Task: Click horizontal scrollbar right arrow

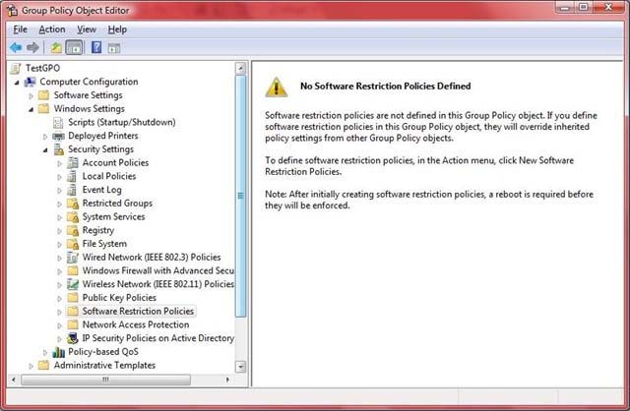Action: [227, 380]
